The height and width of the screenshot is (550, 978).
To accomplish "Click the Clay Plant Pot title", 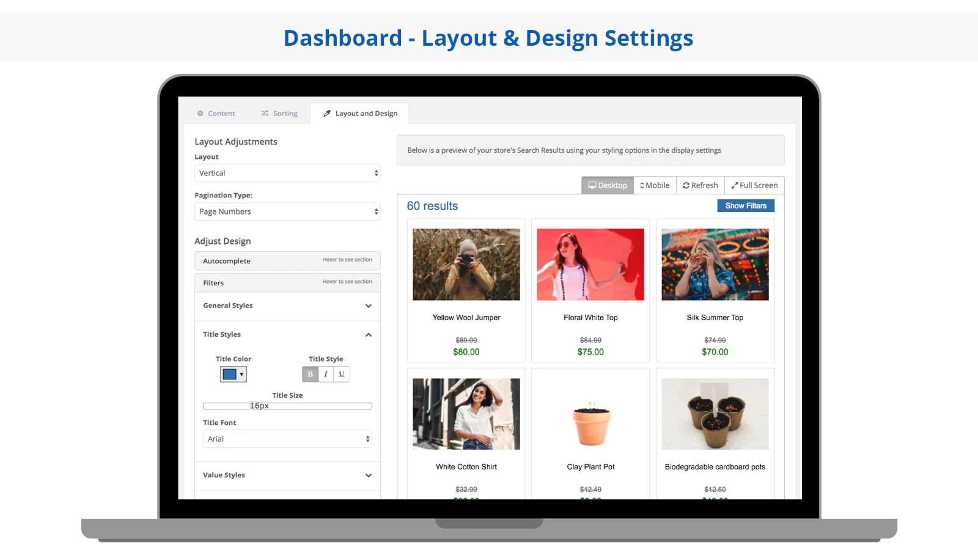I will [590, 467].
